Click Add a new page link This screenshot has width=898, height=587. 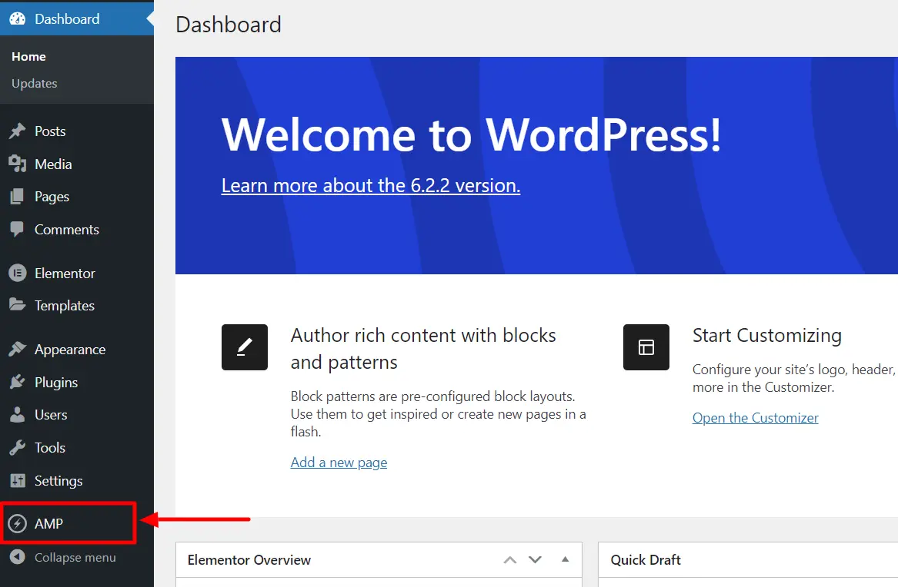coord(339,463)
